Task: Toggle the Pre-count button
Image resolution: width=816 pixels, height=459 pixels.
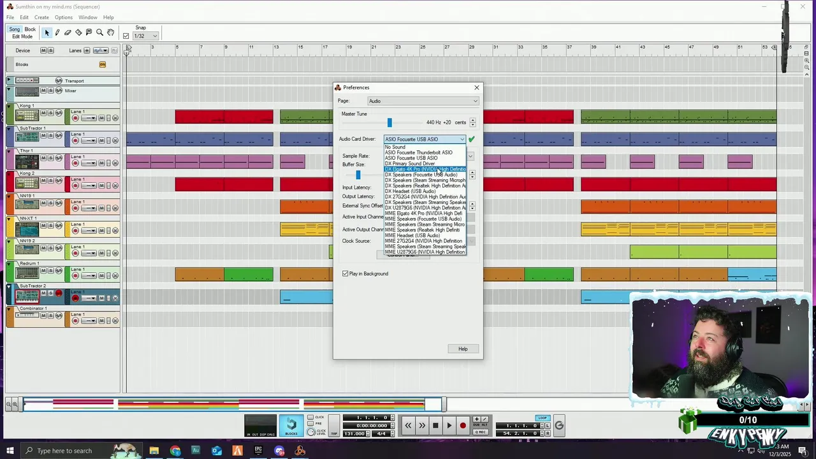Action: tap(310, 425)
